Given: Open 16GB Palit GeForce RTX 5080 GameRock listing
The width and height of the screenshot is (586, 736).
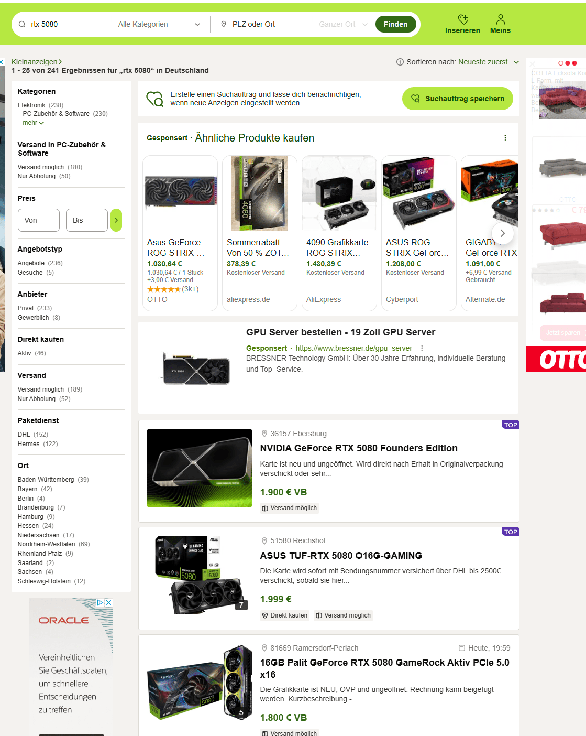Looking at the screenshot, I should 385,668.
